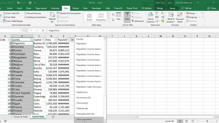Viewport: 219px width, 123px height.
Task: Open the Power Pivot ribbon tab
Action: [132, 8]
